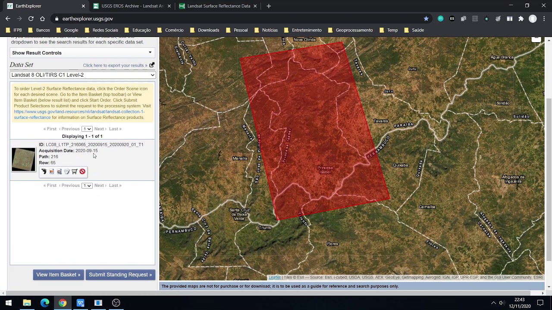Open the two-column reader extension icon
This screenshot has height=310, width=552.
509,19
